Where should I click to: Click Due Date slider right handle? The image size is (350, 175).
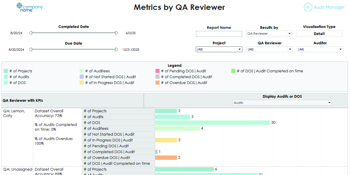click(x=116, y=50)
